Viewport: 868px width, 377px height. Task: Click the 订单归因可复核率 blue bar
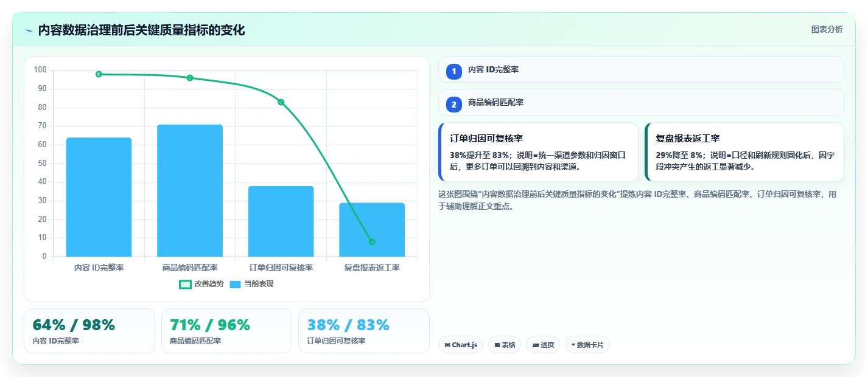tap(281, 221)
